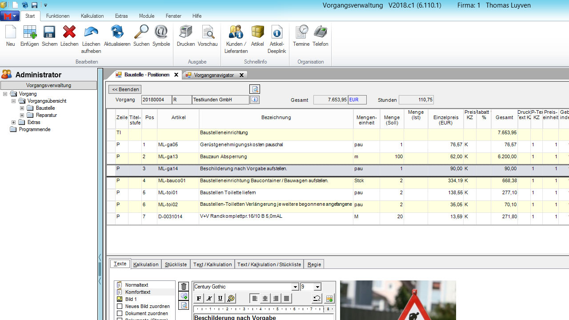Click info icon next to Testkunden GmbH

coord(254,100)
